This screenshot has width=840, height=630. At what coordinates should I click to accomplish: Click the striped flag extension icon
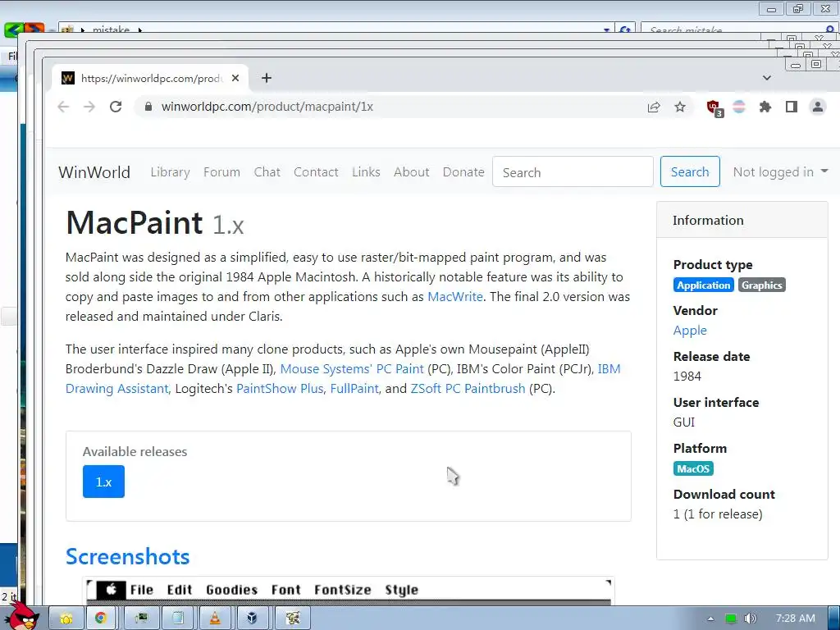pos(739,107)
